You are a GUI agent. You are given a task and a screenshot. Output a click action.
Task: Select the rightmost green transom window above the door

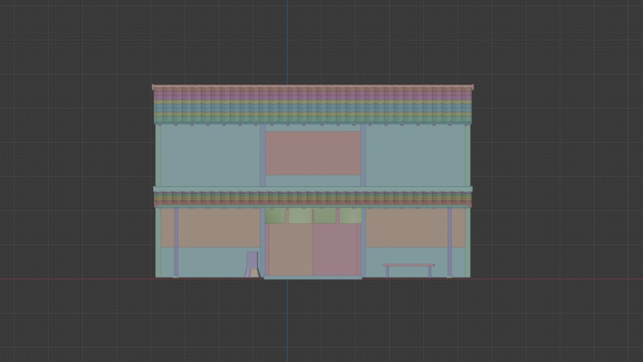(x=350, y=216)
